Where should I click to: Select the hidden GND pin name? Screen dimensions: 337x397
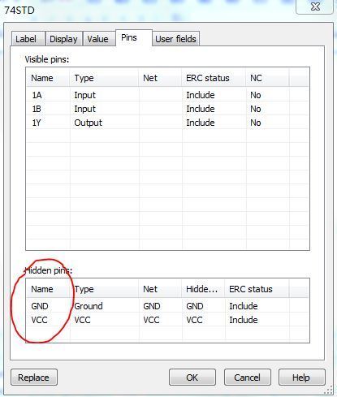tap(40, 306)
